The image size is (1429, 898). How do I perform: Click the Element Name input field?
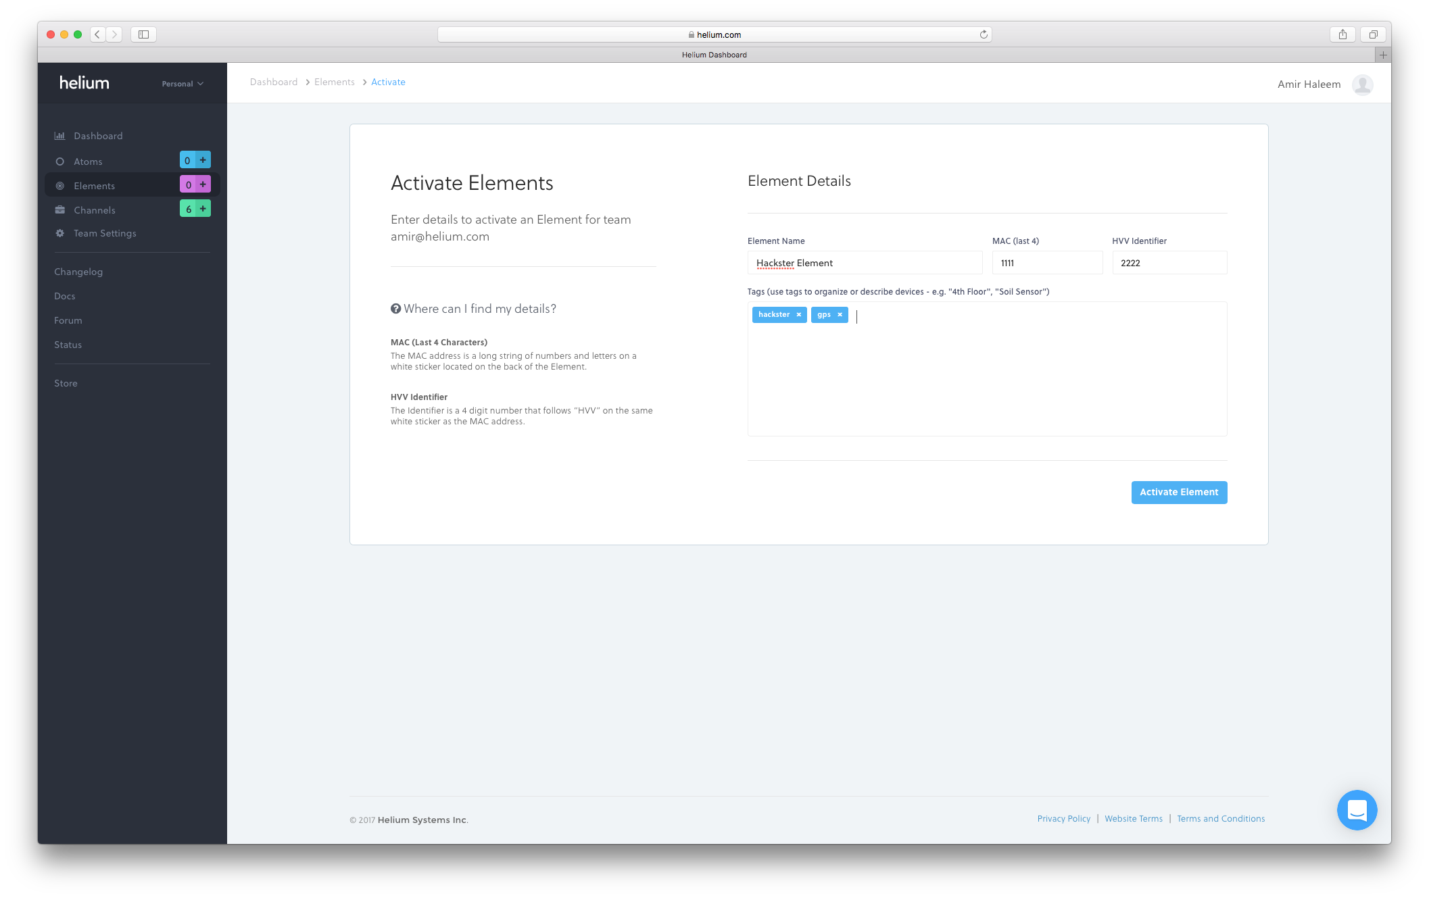coord(865,263)
